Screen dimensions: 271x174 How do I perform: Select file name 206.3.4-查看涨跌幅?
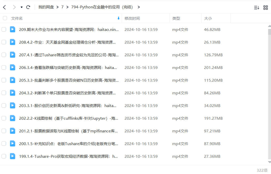(68, 68)
